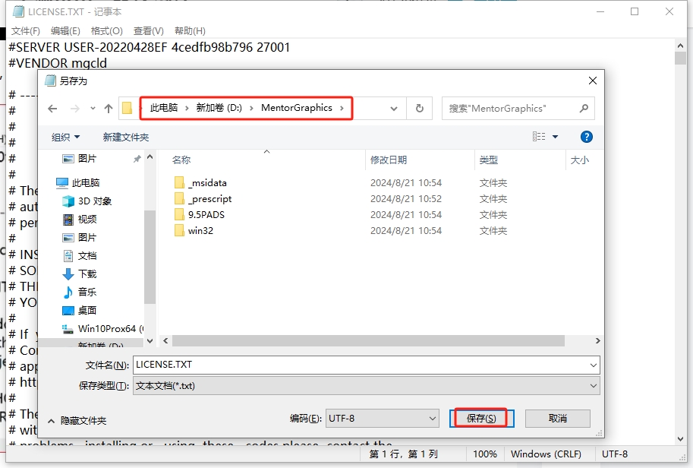Expand chevron after MentorGraphics breadcrumb

point(342,108)
